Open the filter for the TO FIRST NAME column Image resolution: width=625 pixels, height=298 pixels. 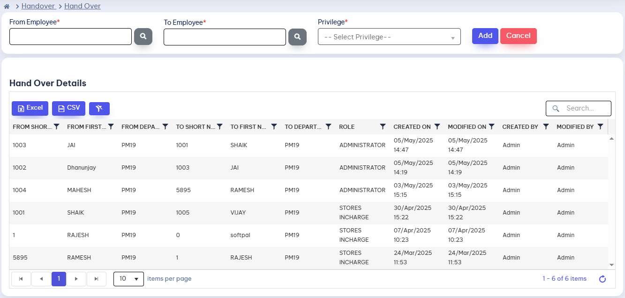click(x=274, y=127)
